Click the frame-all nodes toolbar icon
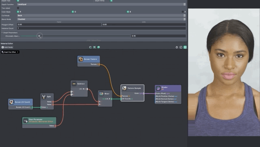 [x=94, y=47]
